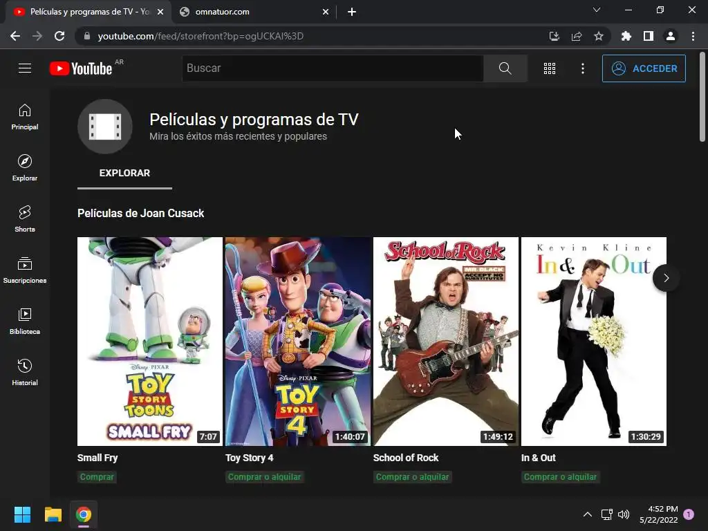Select the EXPLORAR tab
708x531 pixels.
124,173
